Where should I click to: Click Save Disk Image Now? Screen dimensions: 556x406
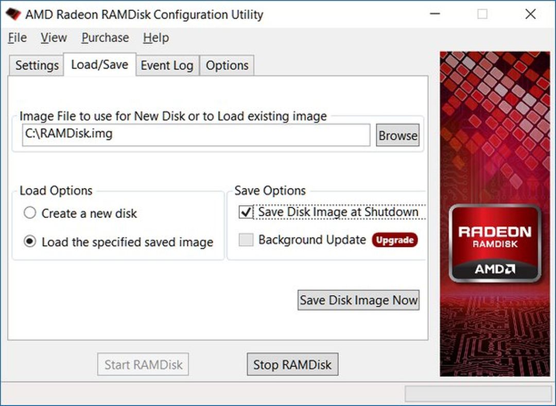pyautogui.click(x=358, y=300)
